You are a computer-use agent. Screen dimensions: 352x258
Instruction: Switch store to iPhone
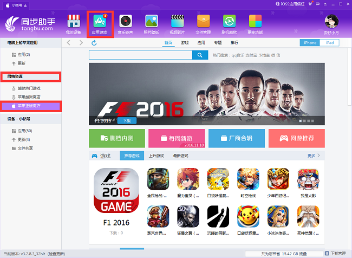[310, 43]
